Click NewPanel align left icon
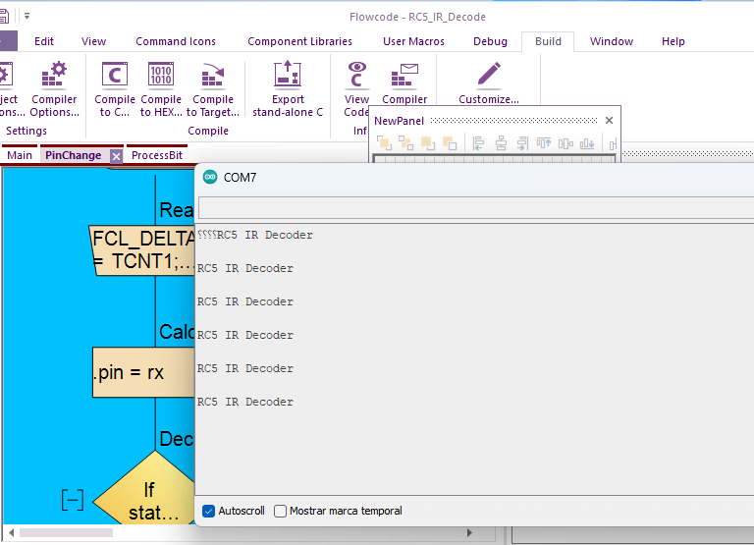Viewport: 754px width, 545px height. [478, 142]
